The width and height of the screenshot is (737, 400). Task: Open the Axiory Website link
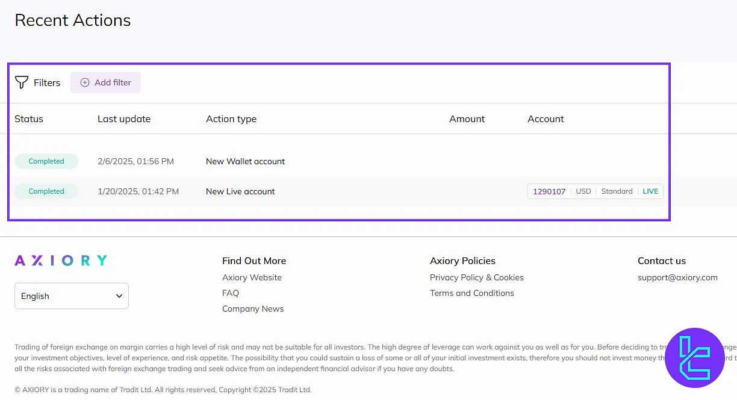pyautogui.click(x=252, y=277)
